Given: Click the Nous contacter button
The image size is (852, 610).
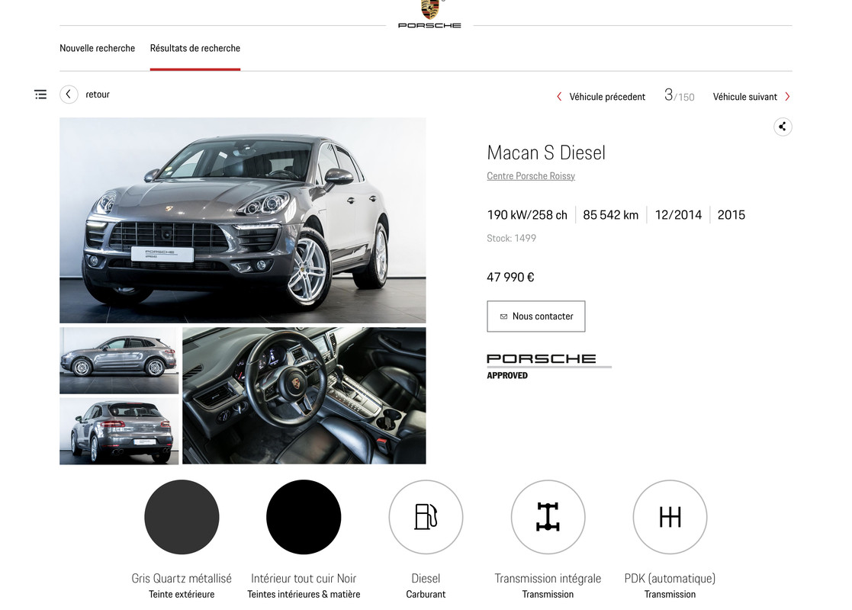Looking at the screenshot, I should click(535, 316).
